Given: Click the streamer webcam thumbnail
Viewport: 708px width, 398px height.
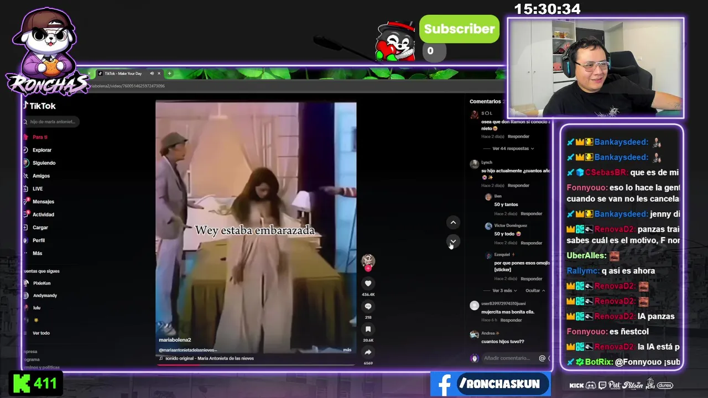Looking at the screenshot, I should point(596,68).
